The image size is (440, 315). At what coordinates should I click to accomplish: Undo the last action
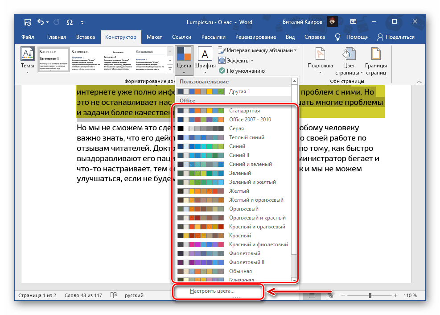click(41, 22)
